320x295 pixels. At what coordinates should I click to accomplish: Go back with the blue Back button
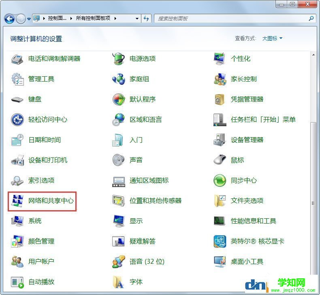click(9, 19)
